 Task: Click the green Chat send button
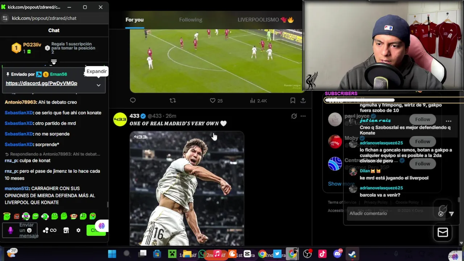tap(96, 231)
